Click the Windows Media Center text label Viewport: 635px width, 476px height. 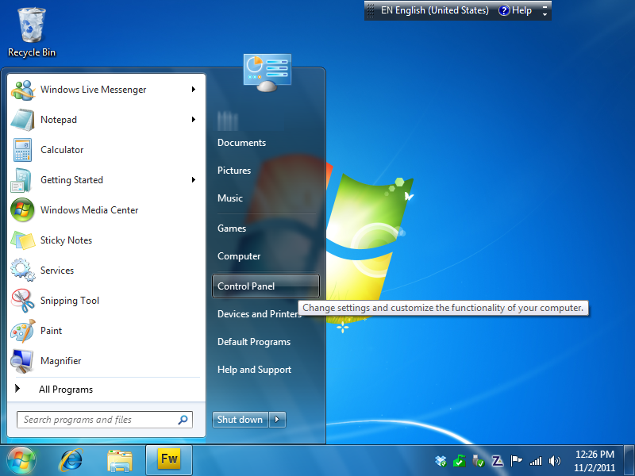pyautogui.click(x=89, y=210)
